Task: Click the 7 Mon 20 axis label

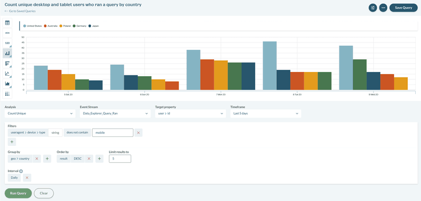Action: 220,95
